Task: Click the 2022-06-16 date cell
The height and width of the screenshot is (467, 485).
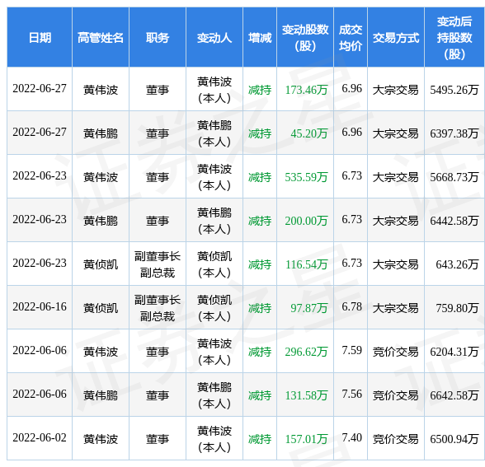Action: 40,306
